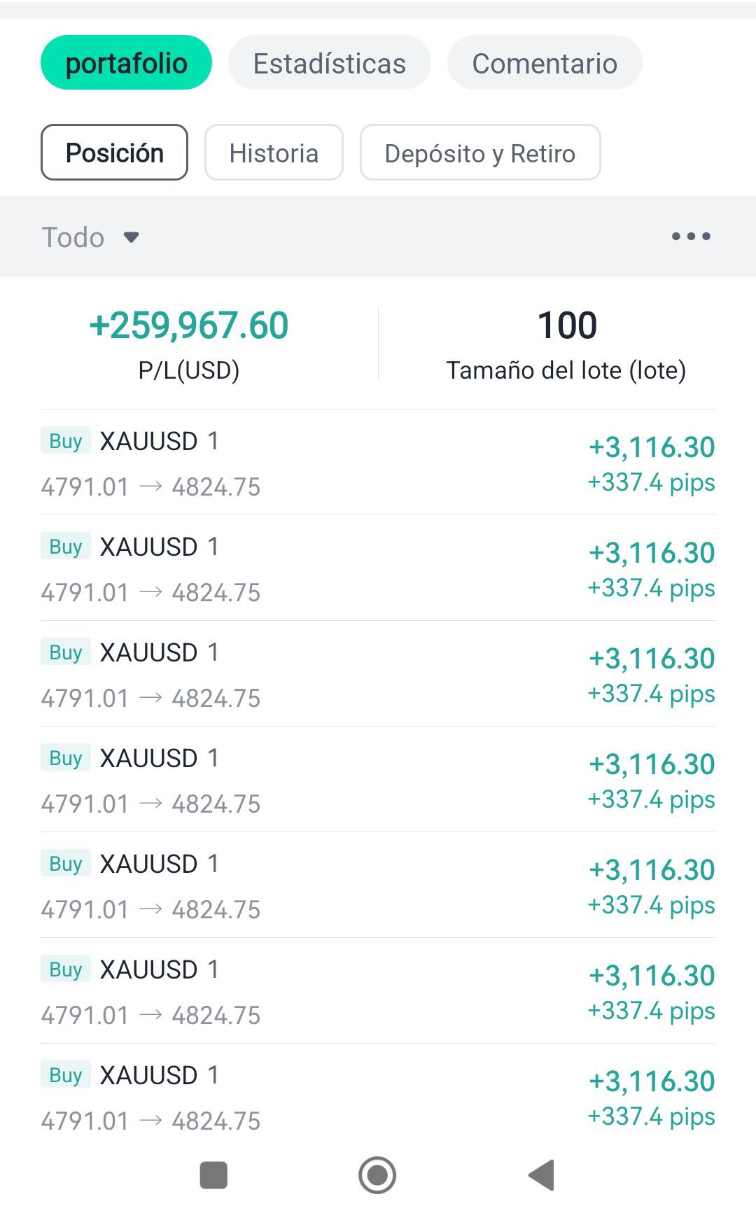Tap the fourth position's +3,116.30 profit
This screenshot has height=1220, width=756.
(652, 764)
